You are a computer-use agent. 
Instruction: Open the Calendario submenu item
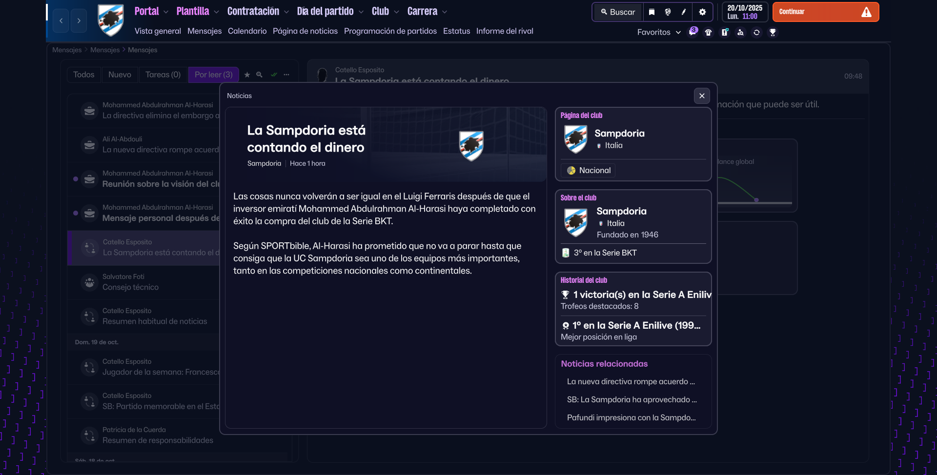pyautogui.click(x=247, y=31)
